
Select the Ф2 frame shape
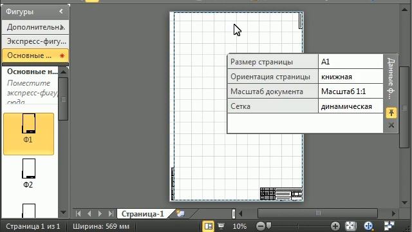[28, 173]
